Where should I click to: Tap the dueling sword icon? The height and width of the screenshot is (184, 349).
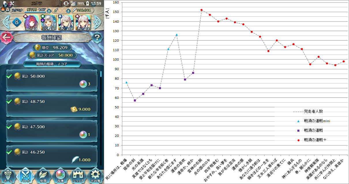click(x=56, y=10)
